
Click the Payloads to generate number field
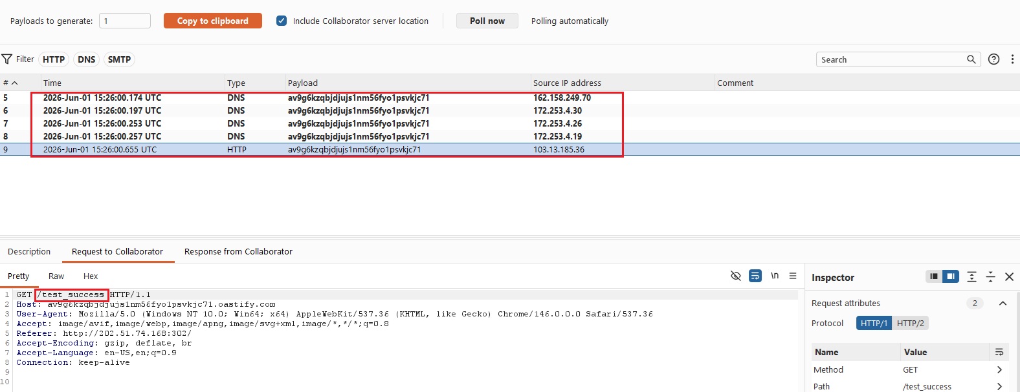tap(125, 21)
